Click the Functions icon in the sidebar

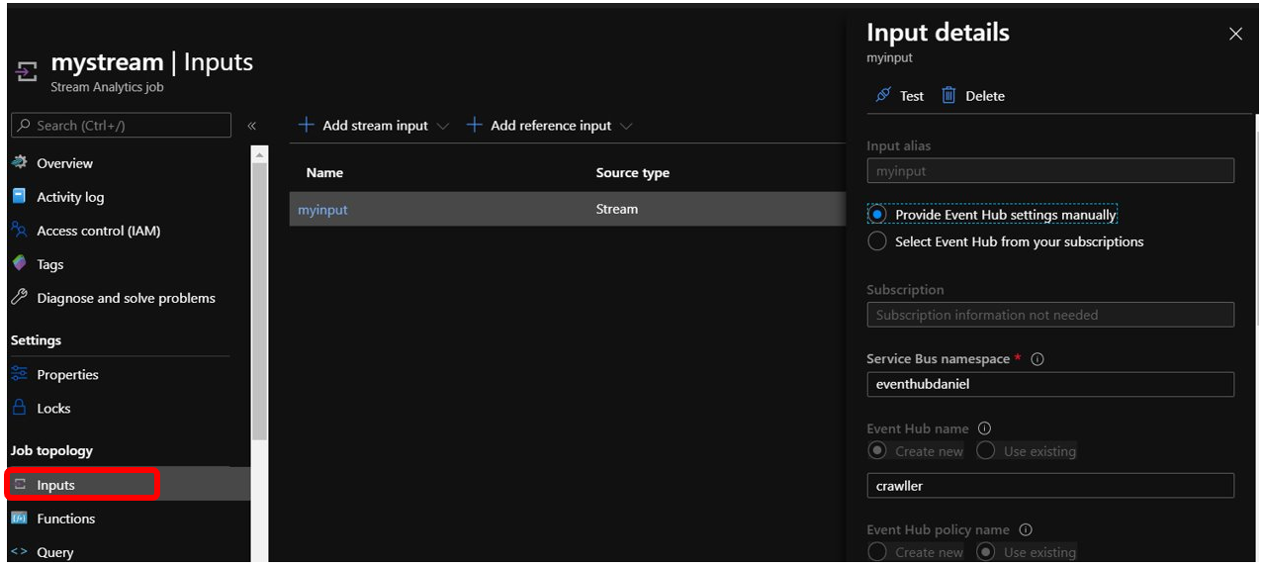(x=19, y=519)
